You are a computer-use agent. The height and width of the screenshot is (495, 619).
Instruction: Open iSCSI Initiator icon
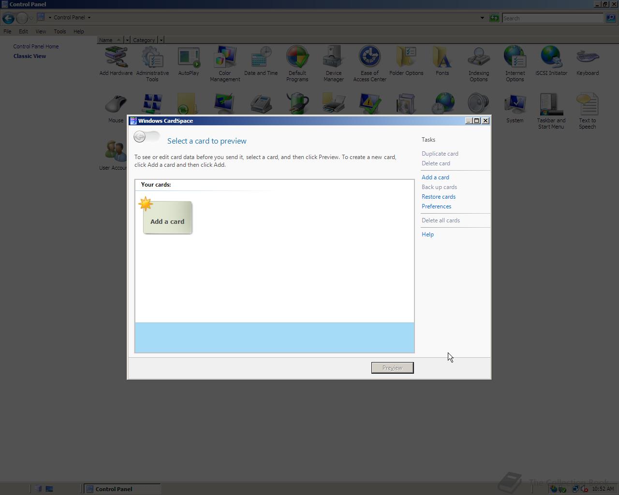point(551,61)
